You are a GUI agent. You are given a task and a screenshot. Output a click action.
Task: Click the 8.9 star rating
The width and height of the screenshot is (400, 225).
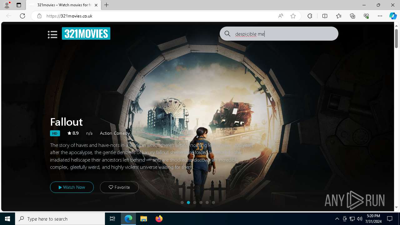point(73,133)
